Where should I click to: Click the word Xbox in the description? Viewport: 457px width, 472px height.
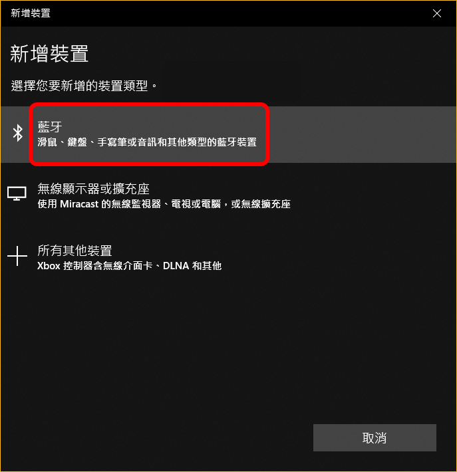[x=49, y=266]
